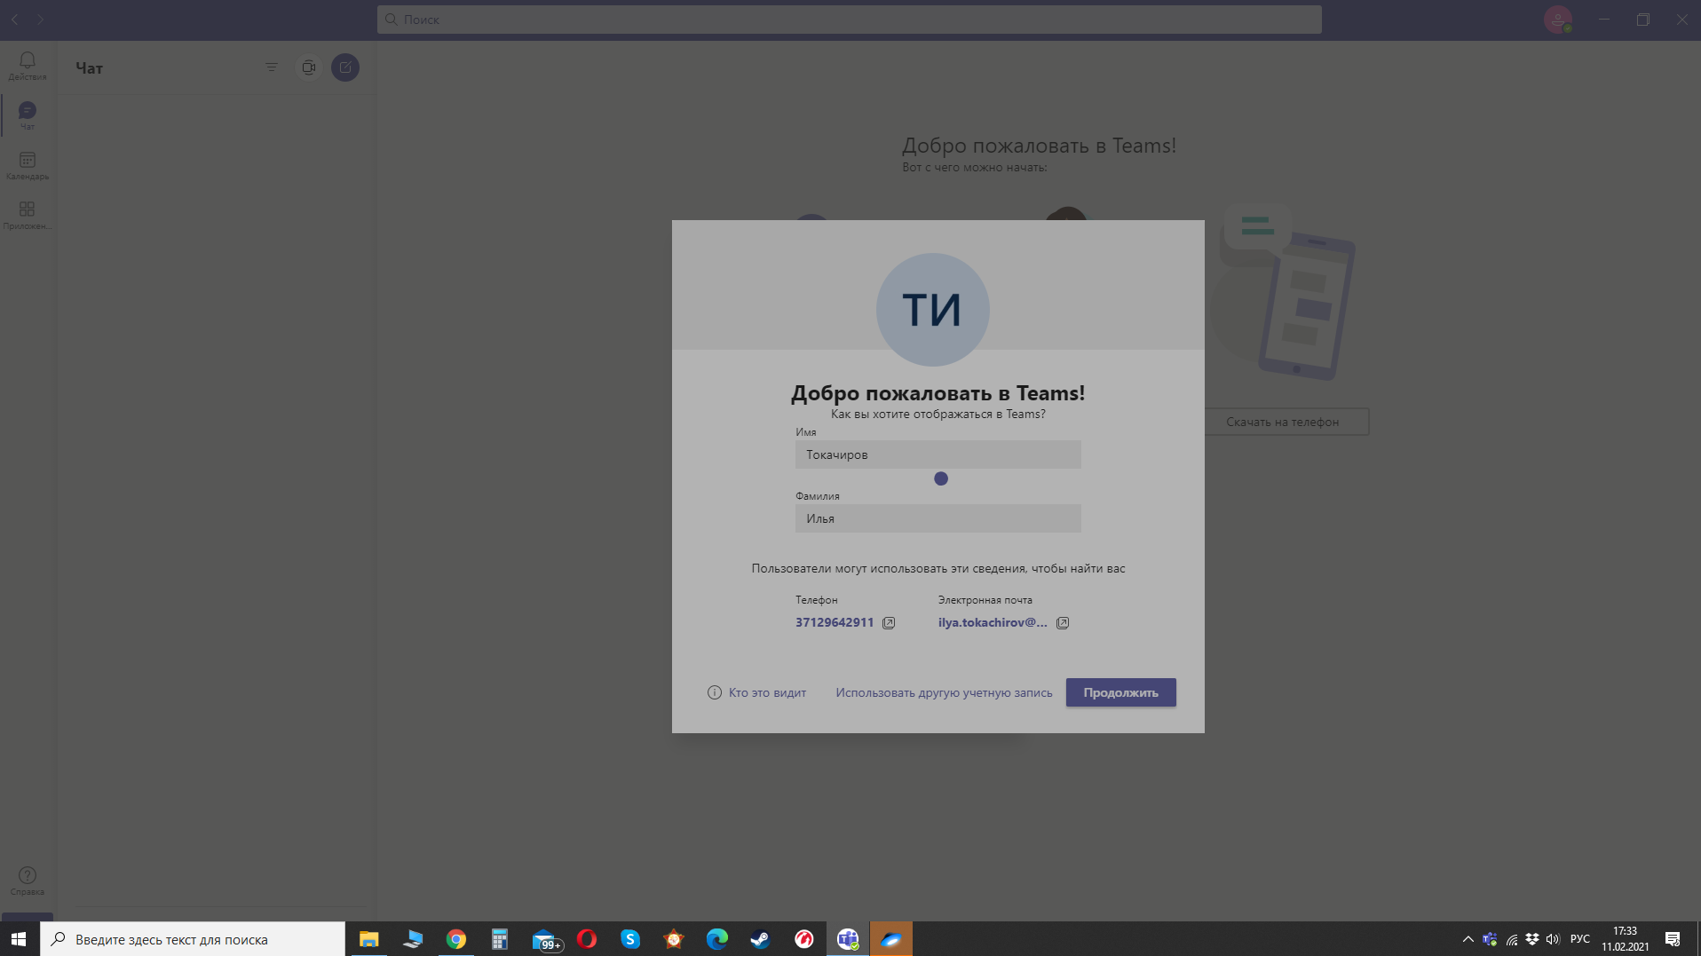Image resolution: width=1701 pixels, height=956 pixels.
Task: Start a video meeting via Meet now icon
Action: [308, 67]
